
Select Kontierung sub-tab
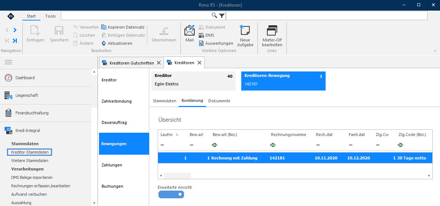click(192, 101)
